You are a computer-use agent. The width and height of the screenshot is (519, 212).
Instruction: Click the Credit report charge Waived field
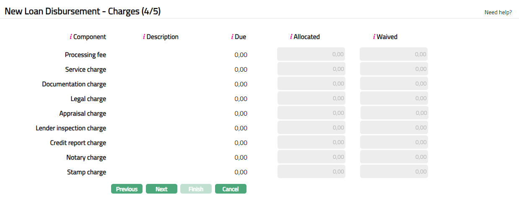coord(394,142)
